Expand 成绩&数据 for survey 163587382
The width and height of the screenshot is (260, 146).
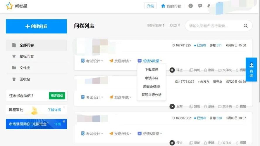(x=150, y=133)
